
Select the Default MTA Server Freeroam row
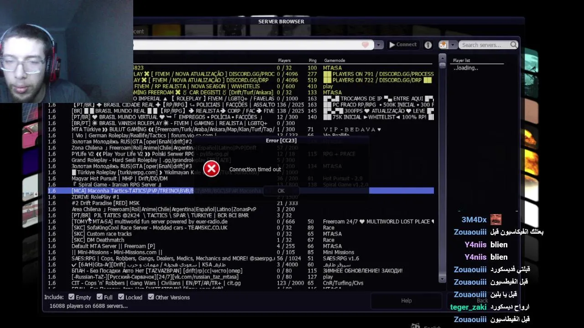click(241, 246)
